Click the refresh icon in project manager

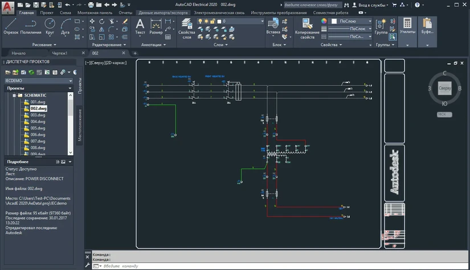pos(31,72)
